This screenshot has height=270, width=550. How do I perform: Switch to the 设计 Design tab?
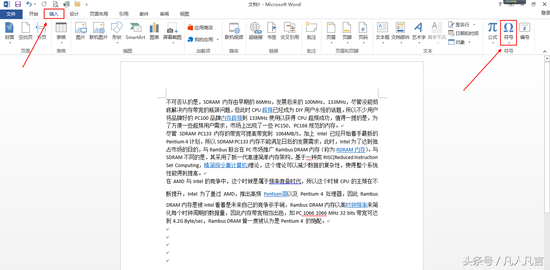tap(74, 14)
